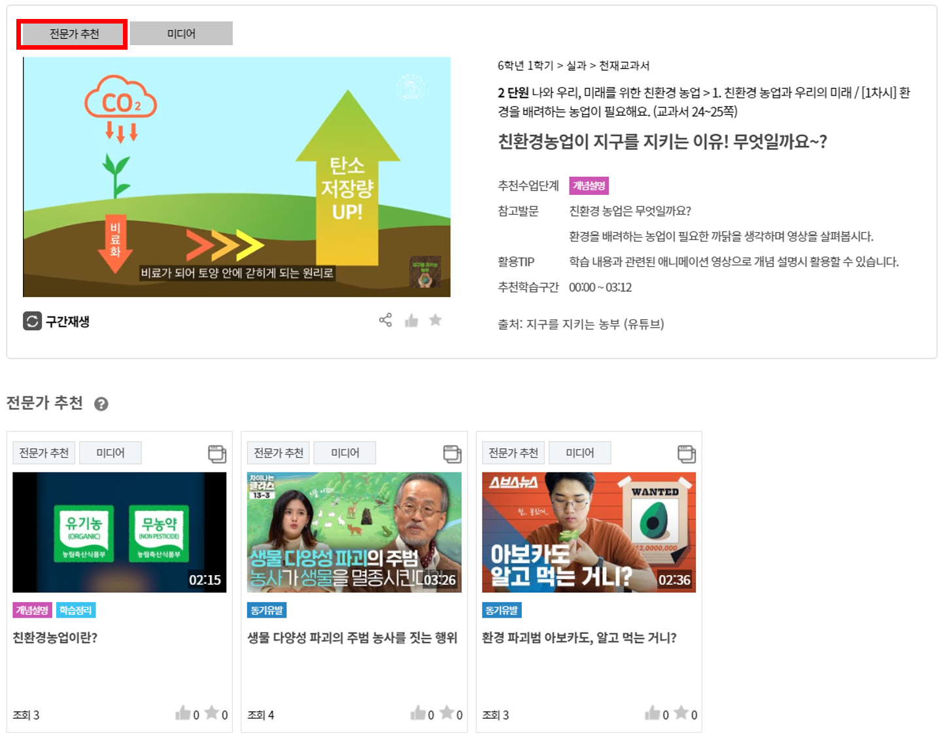Open title link 친환경농업이란?
Viewport: 943px width, 736px height.
click(x=55, y=637)
